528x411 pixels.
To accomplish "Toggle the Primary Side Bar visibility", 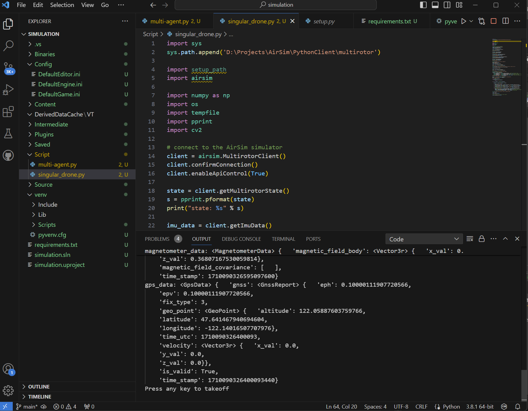I will (x=423, y=5).
